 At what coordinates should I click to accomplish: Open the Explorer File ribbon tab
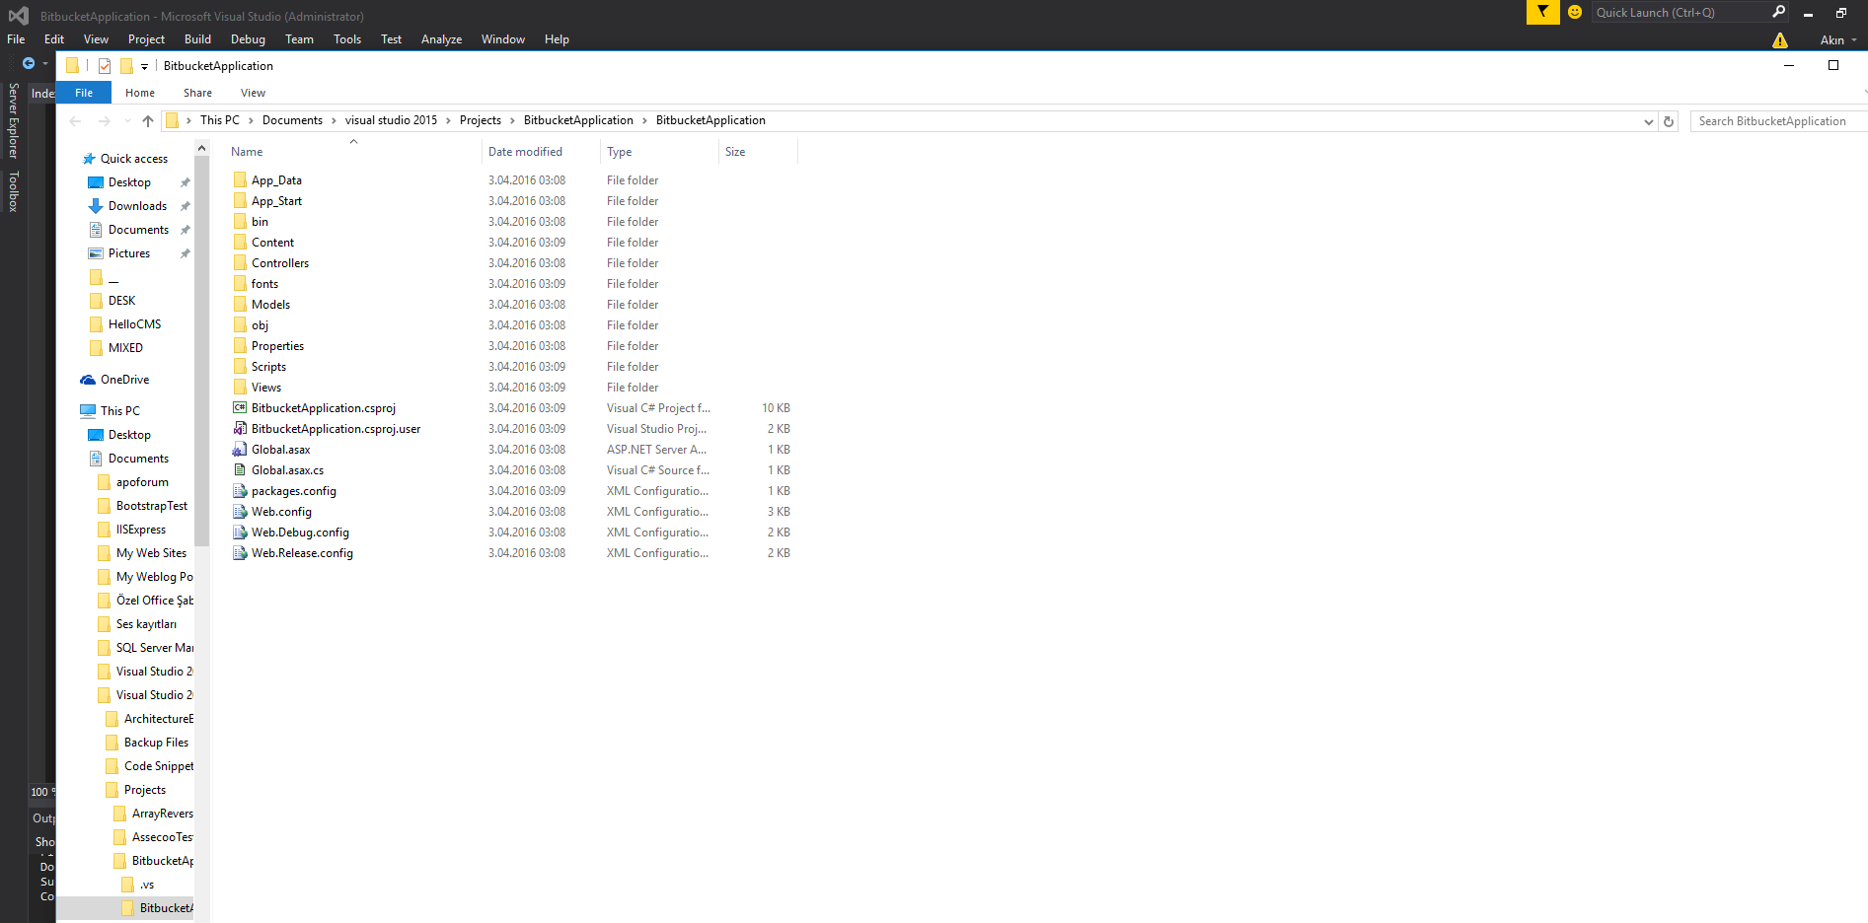pos(84,93)
